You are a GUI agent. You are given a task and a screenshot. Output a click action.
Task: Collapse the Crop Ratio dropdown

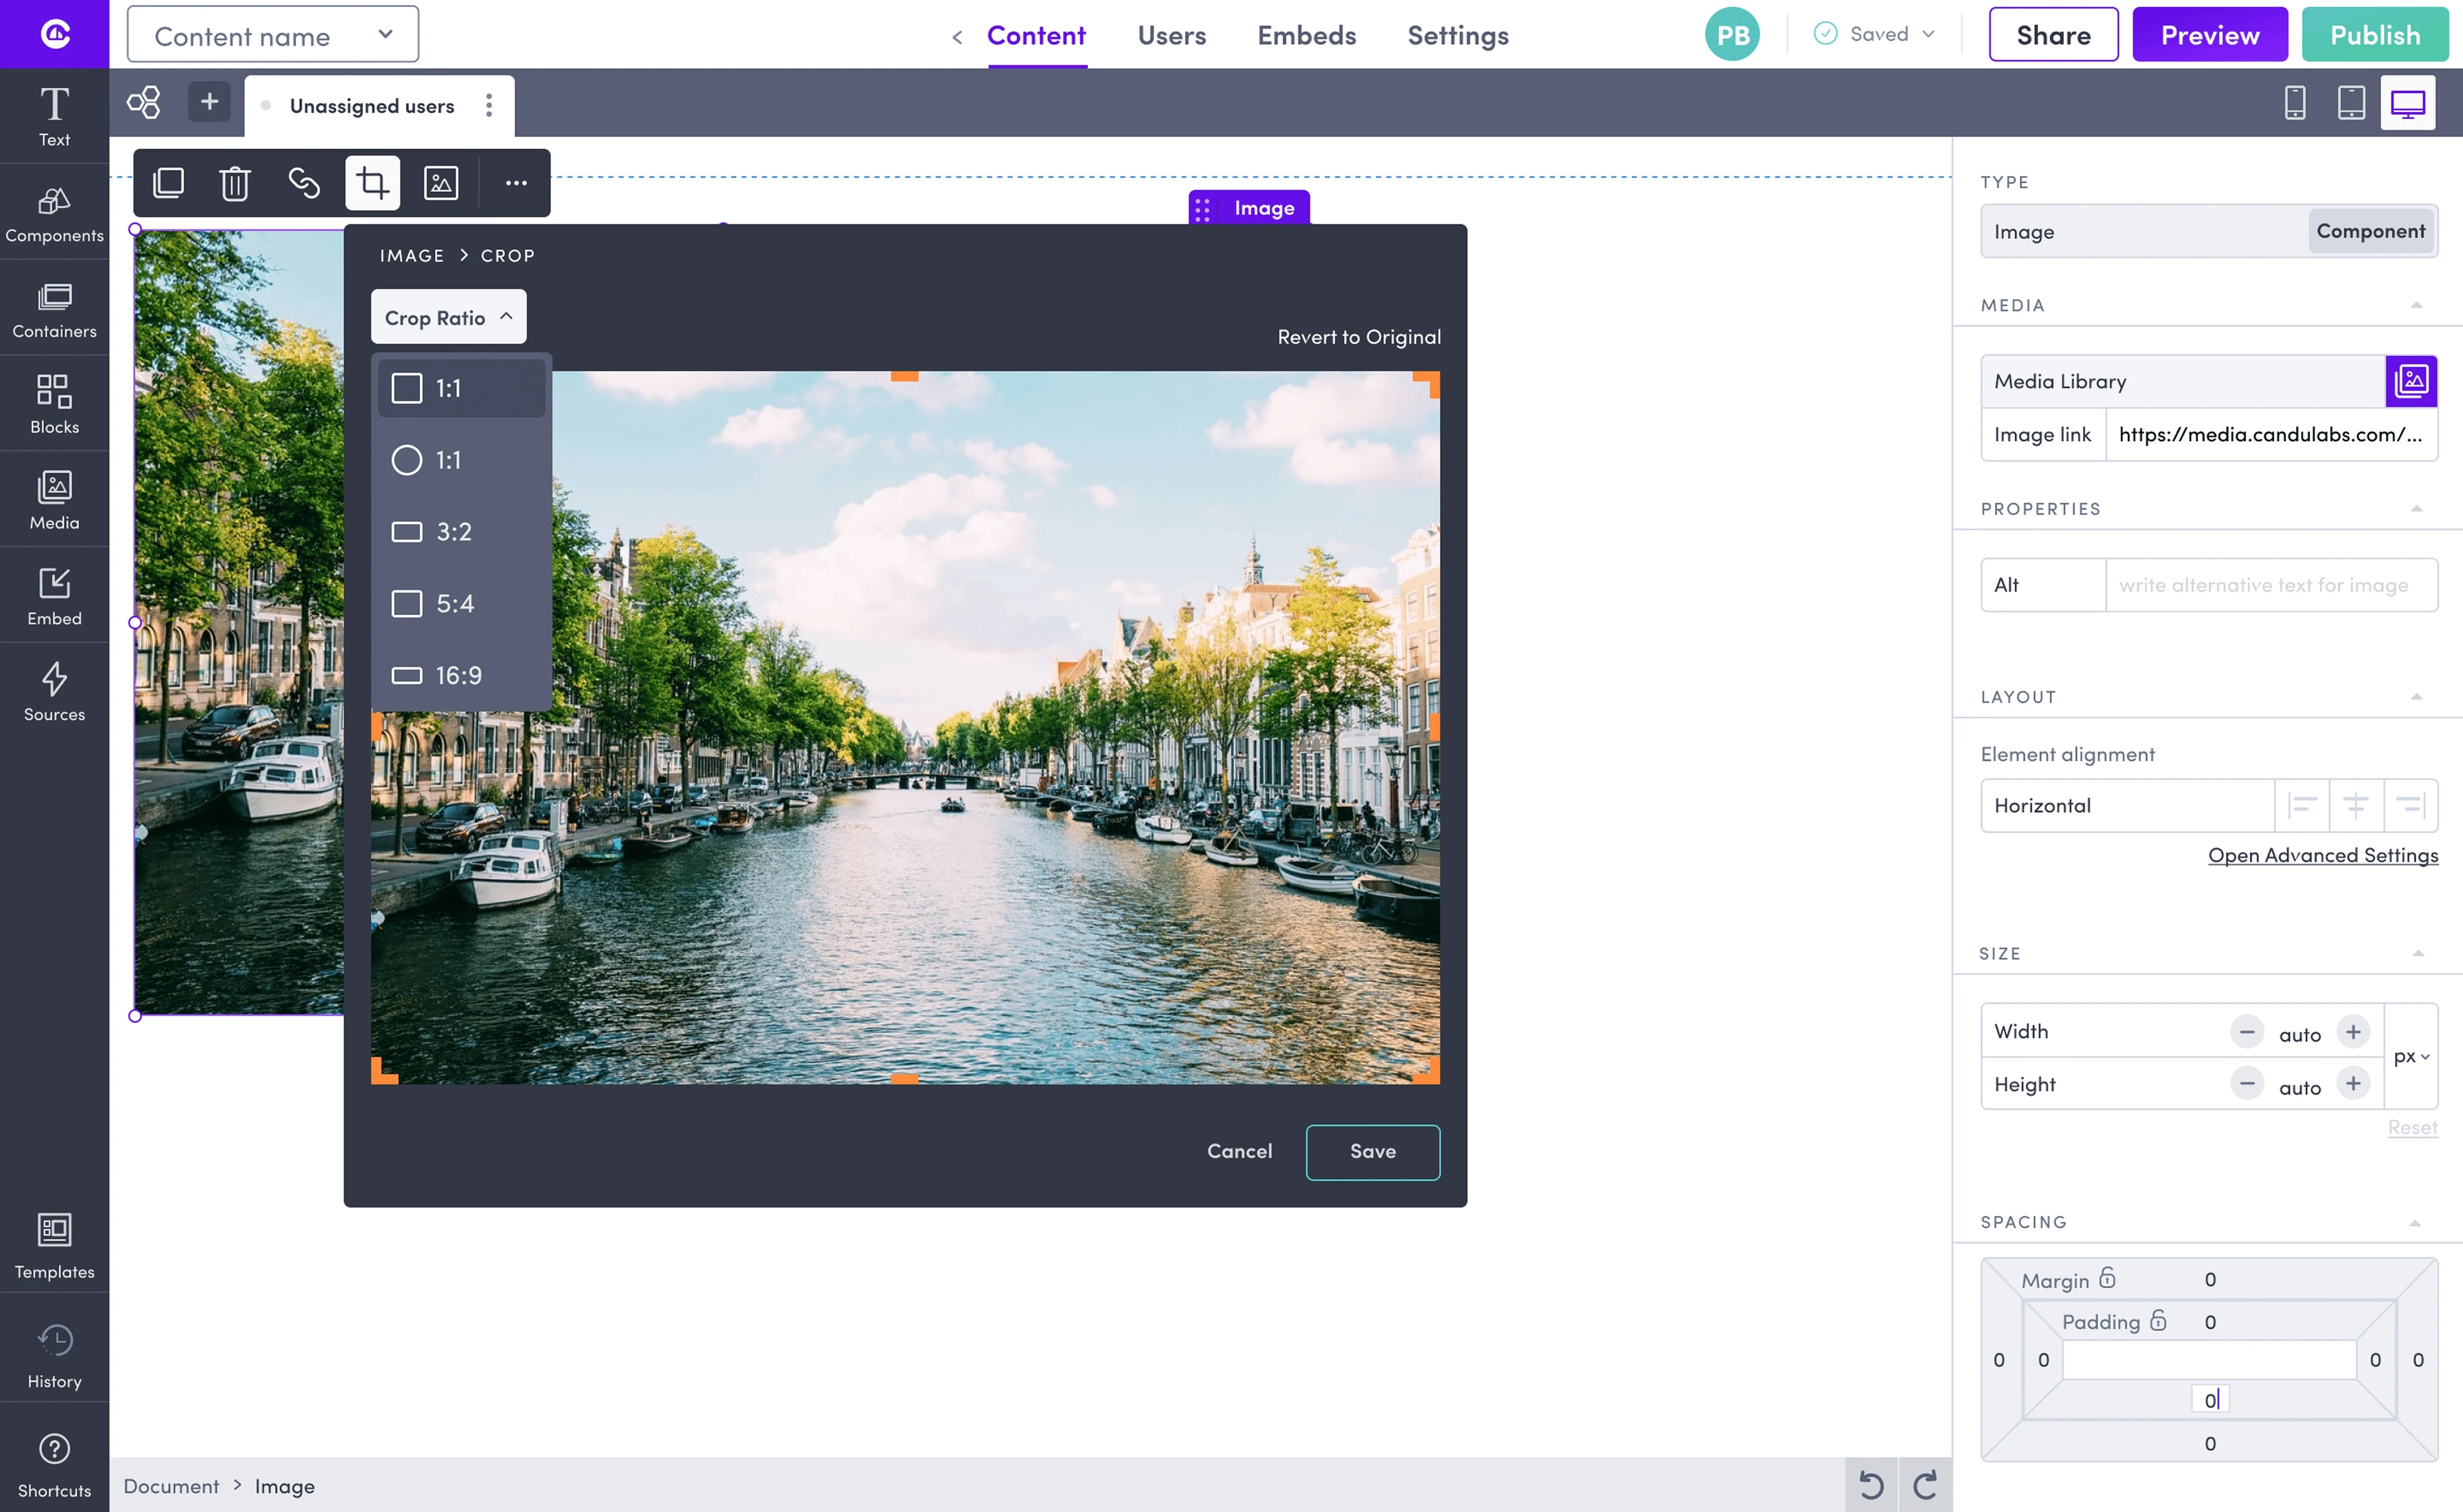click(x=449, y=317)
